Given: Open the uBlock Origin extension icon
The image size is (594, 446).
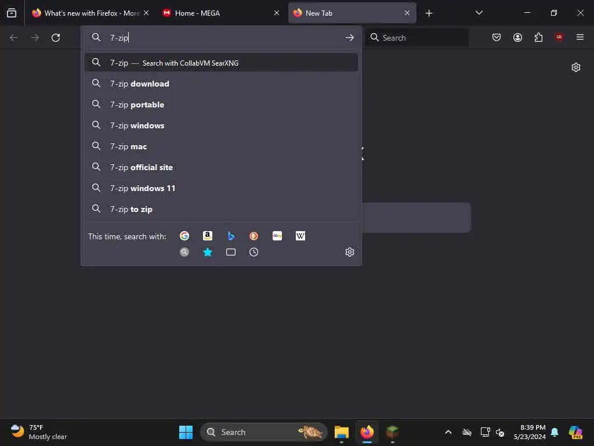Looking at the screenshot, I should pos(559,37).
